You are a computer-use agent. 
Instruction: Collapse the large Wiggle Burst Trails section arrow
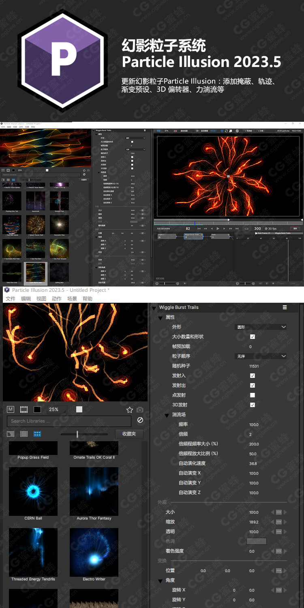pyautogui.click(x=154, y=308)
